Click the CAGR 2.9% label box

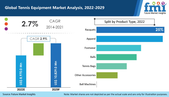[x=38, y=39]
